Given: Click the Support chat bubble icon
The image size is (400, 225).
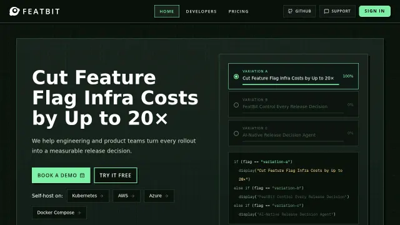Looking at the screenshot, I should pos(326,11).
